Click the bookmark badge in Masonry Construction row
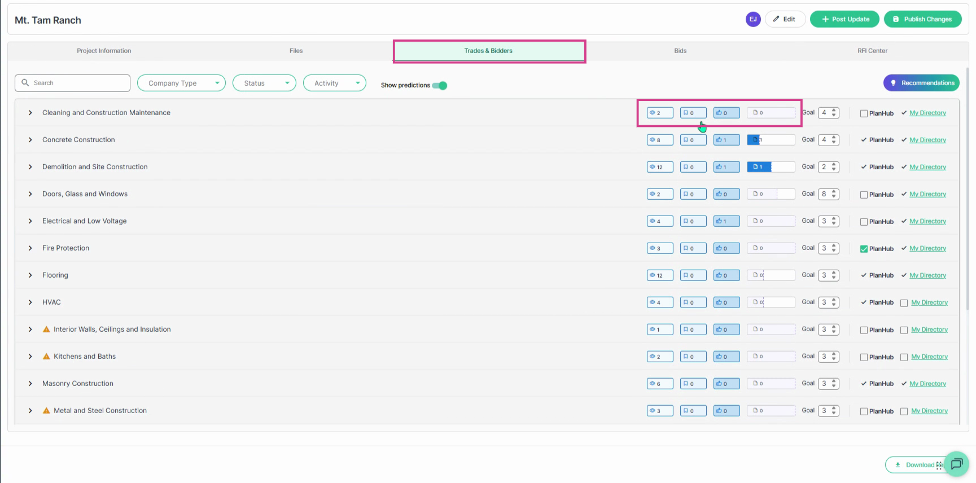 pos(693,384)
